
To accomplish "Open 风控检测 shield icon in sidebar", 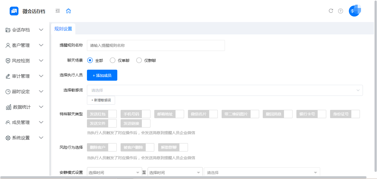I will [7, 61].
